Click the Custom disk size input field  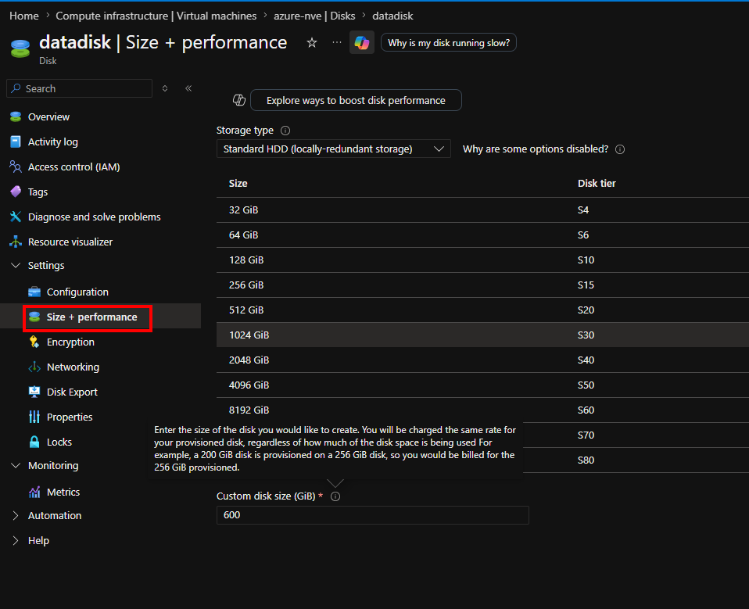[x=373, y=515]
